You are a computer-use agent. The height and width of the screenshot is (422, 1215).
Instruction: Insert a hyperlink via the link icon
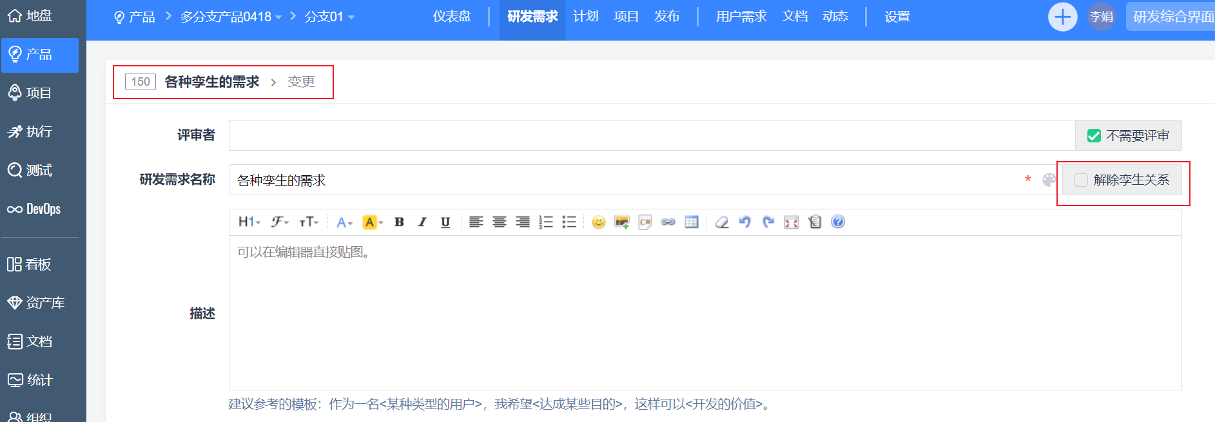point(668,222)
